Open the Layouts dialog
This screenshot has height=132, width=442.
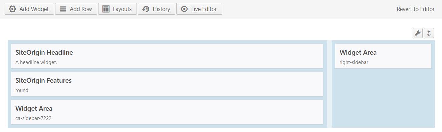point(118,9)
